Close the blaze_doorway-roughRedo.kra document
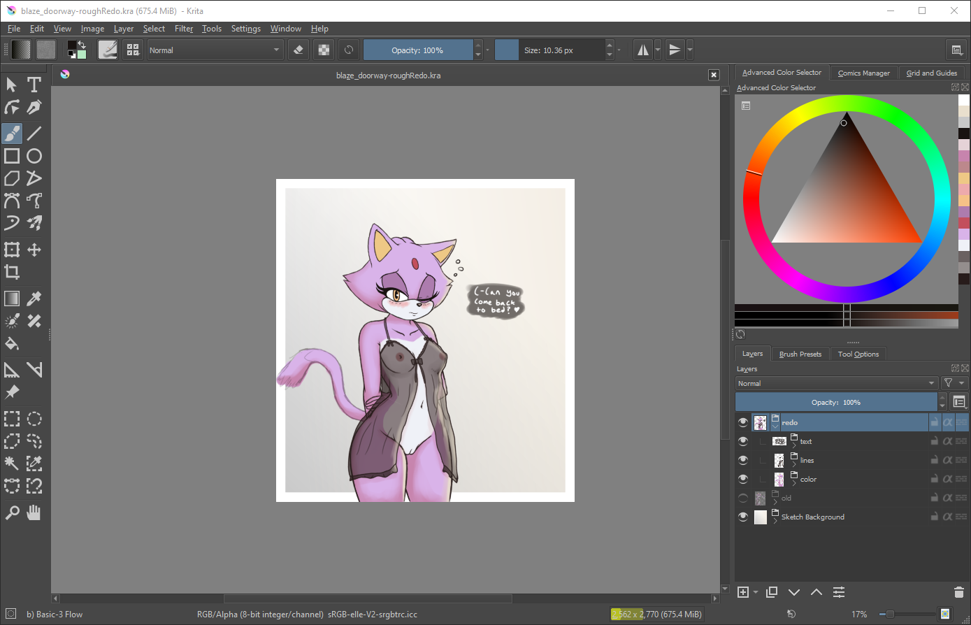The image size is (971, 625). point(713,75)
